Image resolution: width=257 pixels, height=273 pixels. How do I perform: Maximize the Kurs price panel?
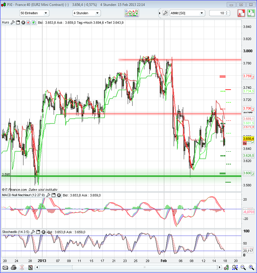click(x=18, y=23)
